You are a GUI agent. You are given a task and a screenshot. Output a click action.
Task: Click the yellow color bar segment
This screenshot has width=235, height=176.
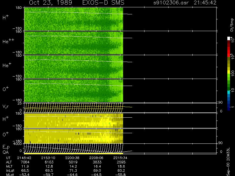pos(229,72)
